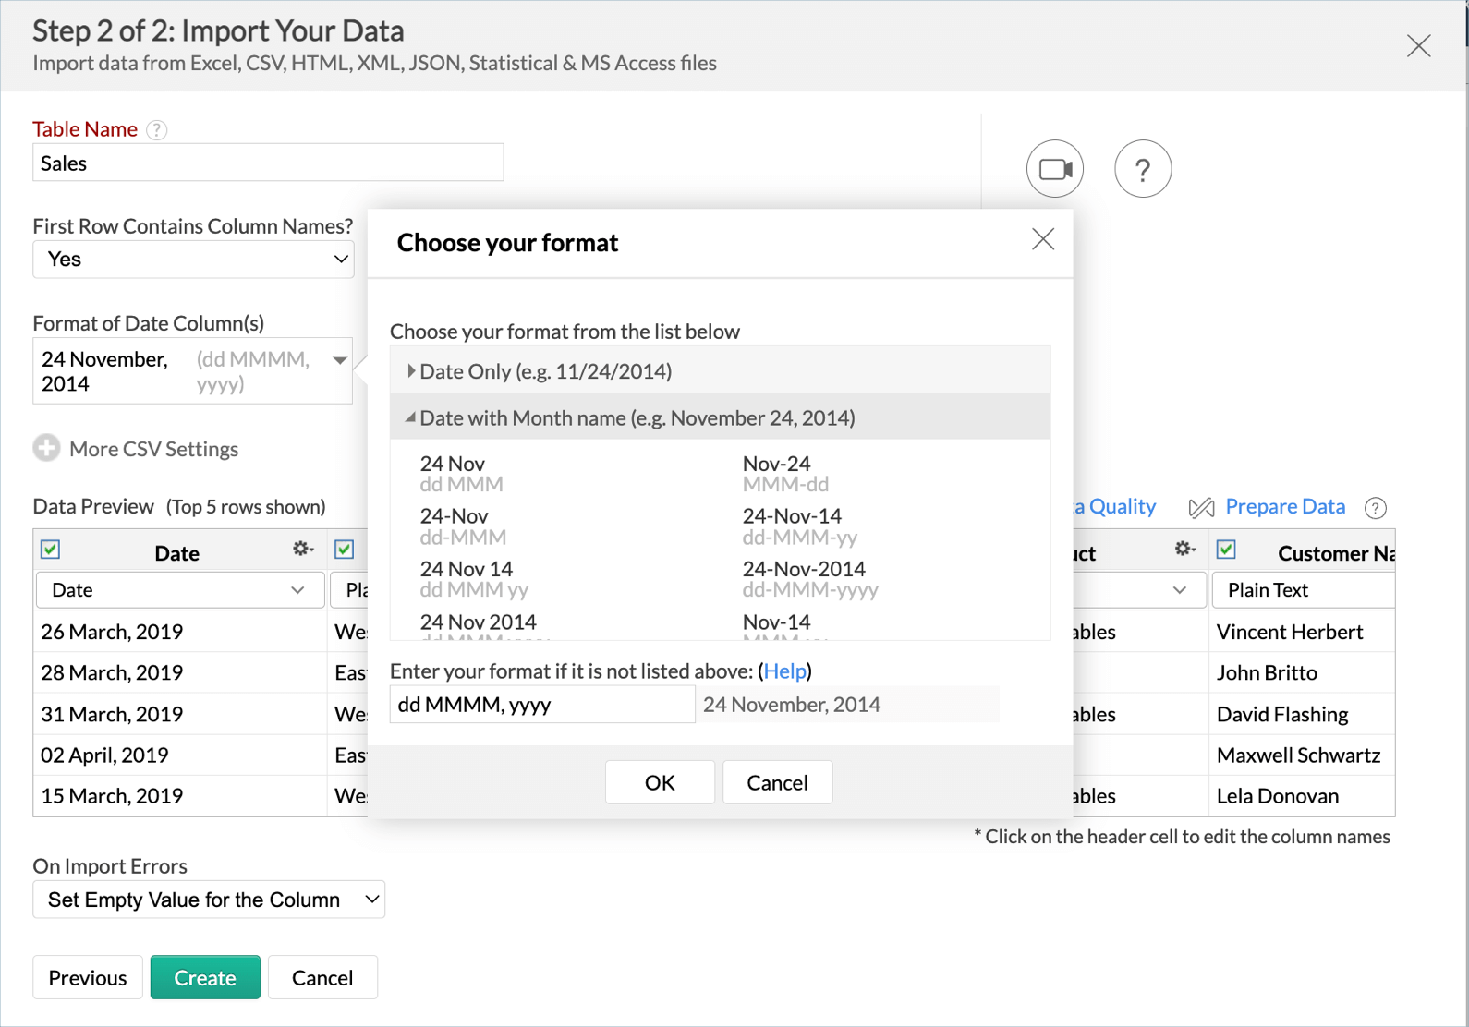This screenshot has width=1469, height=1027.
Task: Open the Help link for custom formats
Action: (x=784, y=671)
